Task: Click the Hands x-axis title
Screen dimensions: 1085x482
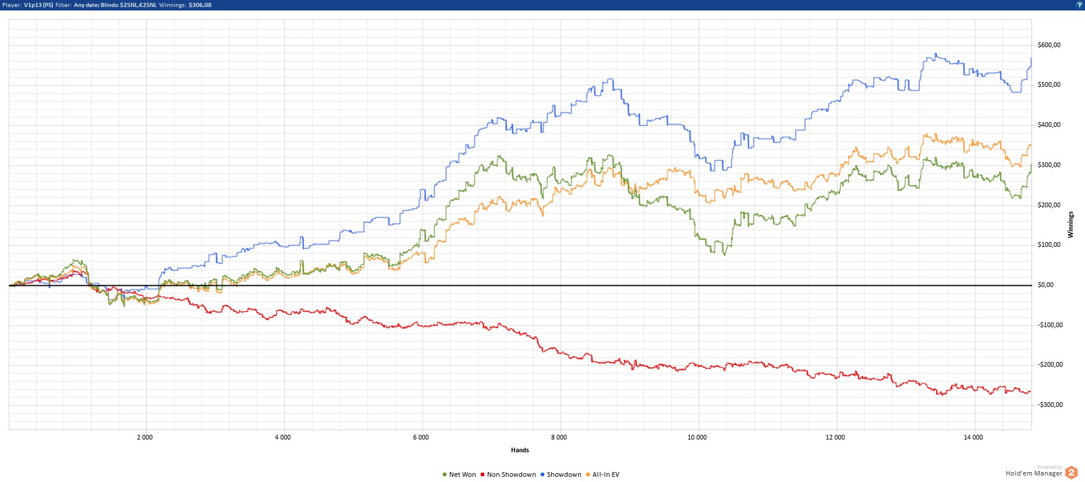Action: pyautogui.click(x=520, y=450)
